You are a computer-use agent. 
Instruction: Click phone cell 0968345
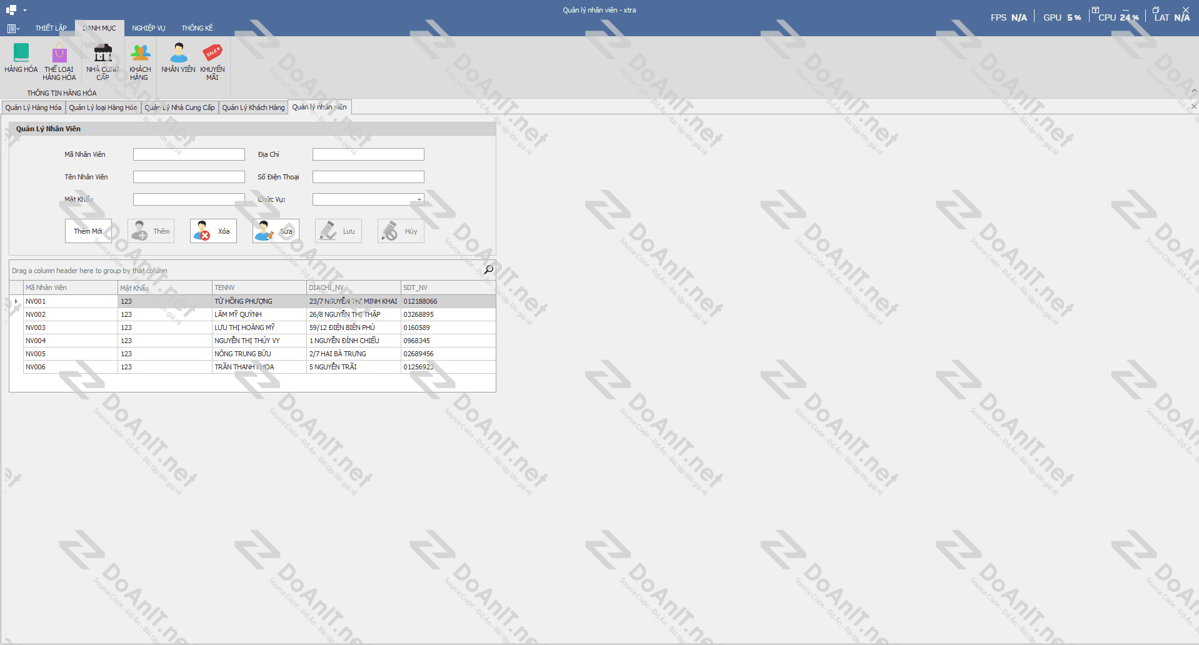(x=448, y=341)
